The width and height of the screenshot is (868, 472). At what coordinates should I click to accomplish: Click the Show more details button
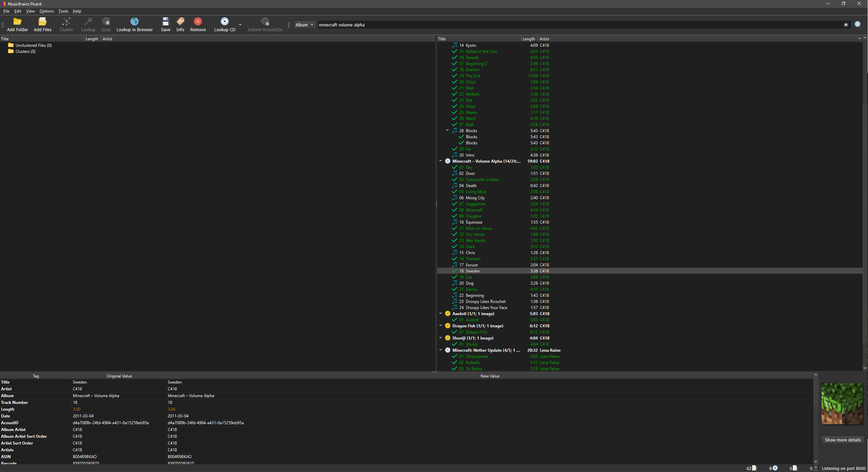pos(843,439)
